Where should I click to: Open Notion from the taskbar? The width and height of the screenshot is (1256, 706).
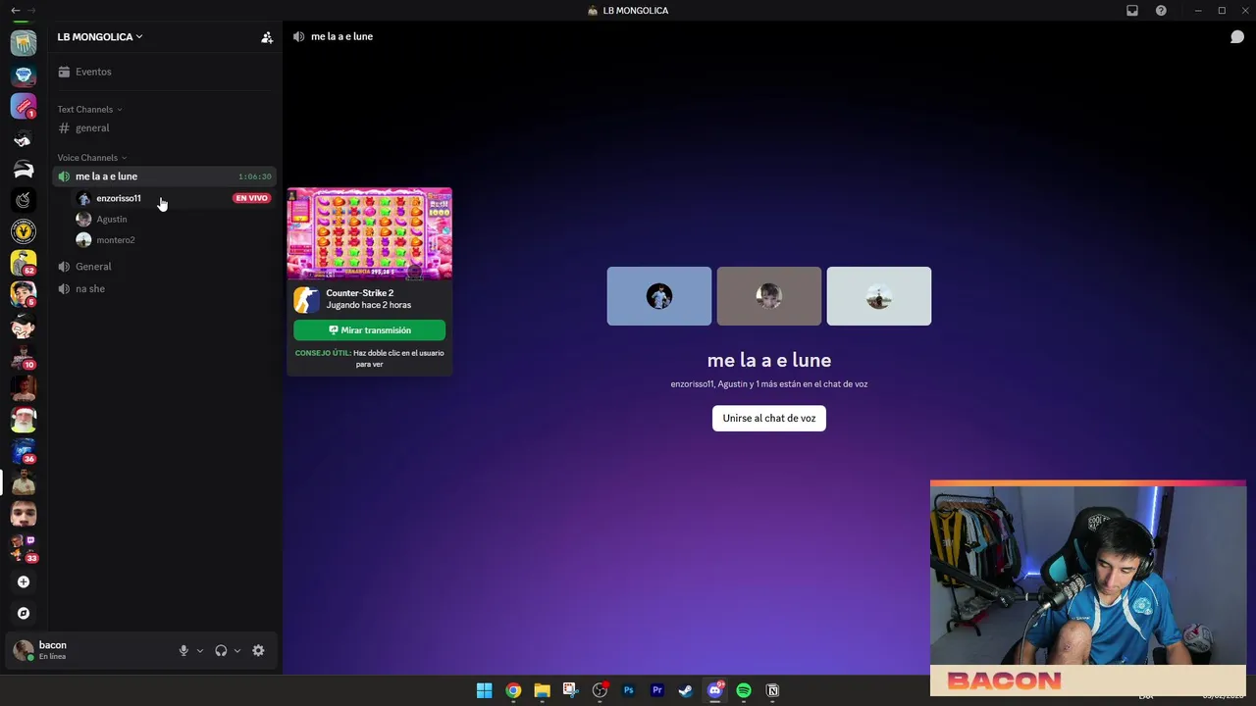[x=772, y=691]
